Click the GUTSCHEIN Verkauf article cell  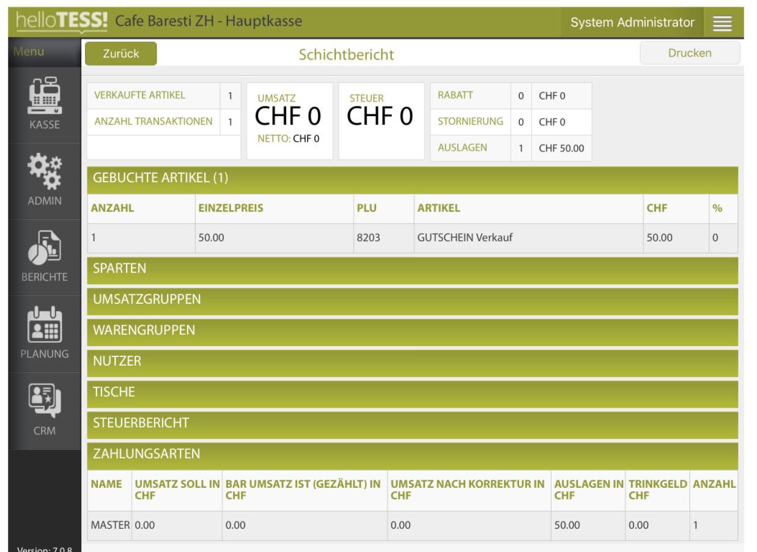pos(528,238)
